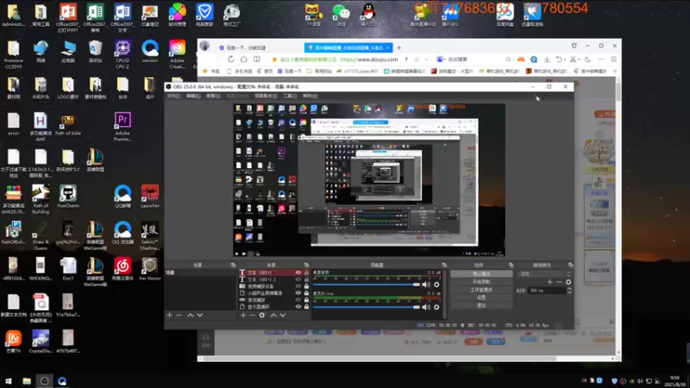Remove the scene with the minus icon
Screen dimensions: 690x388
[179, 315]
